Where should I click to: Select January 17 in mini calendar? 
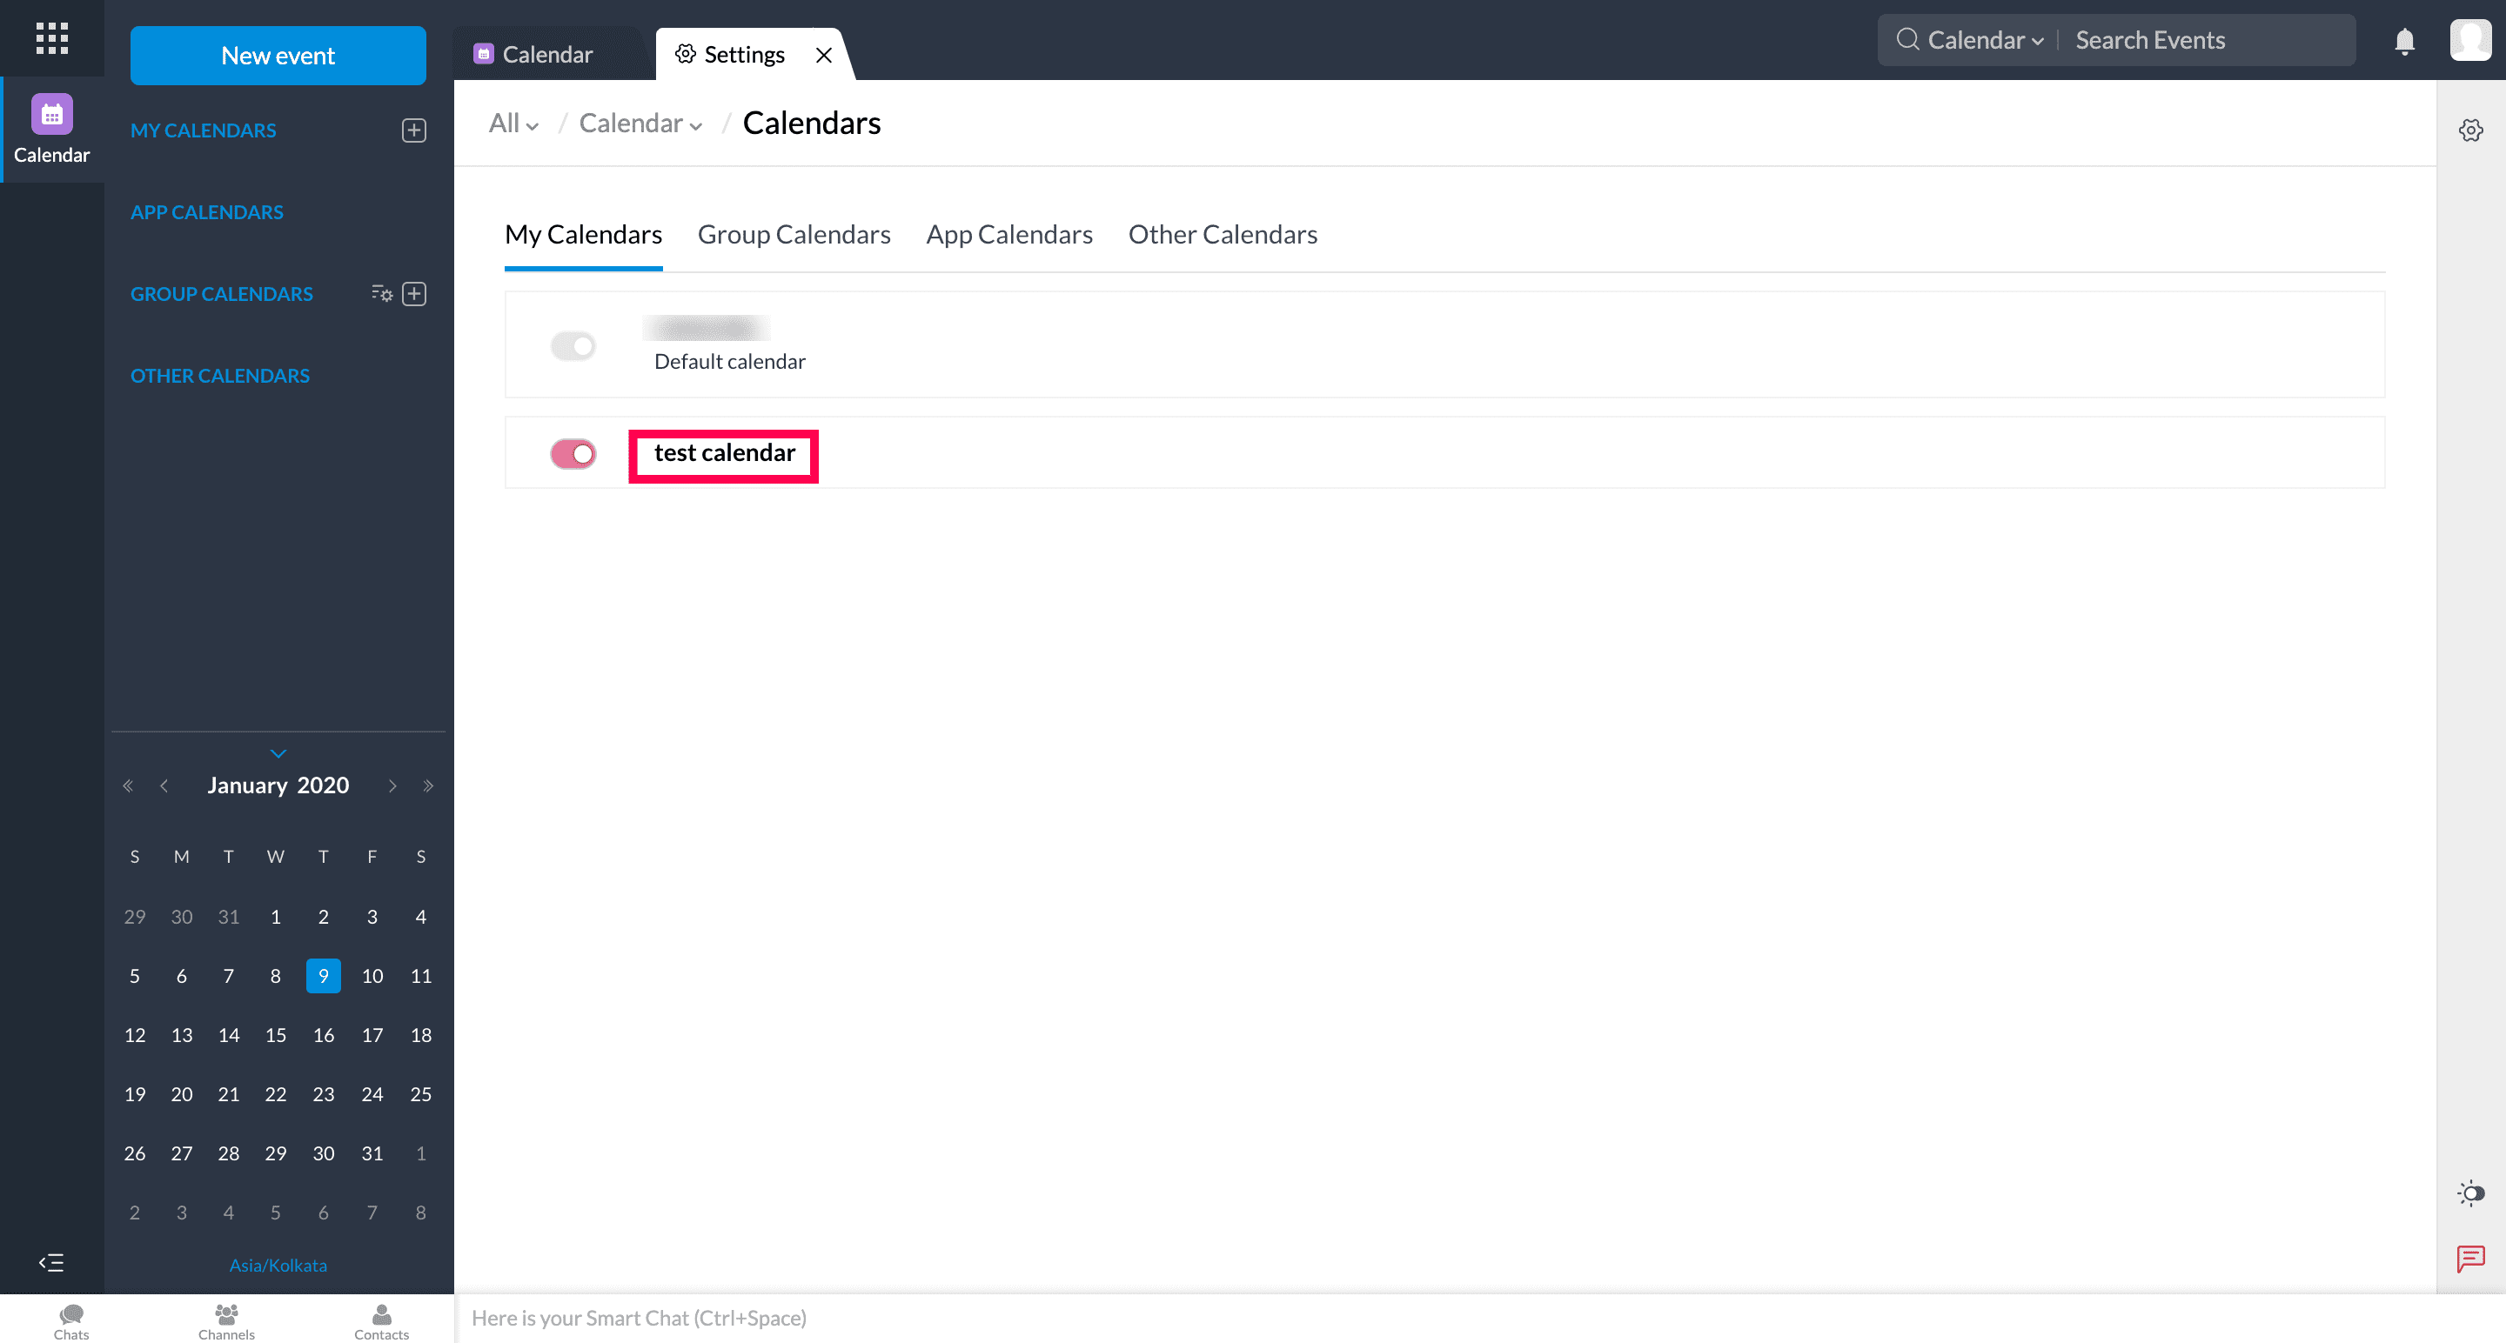click(372, 1035)
